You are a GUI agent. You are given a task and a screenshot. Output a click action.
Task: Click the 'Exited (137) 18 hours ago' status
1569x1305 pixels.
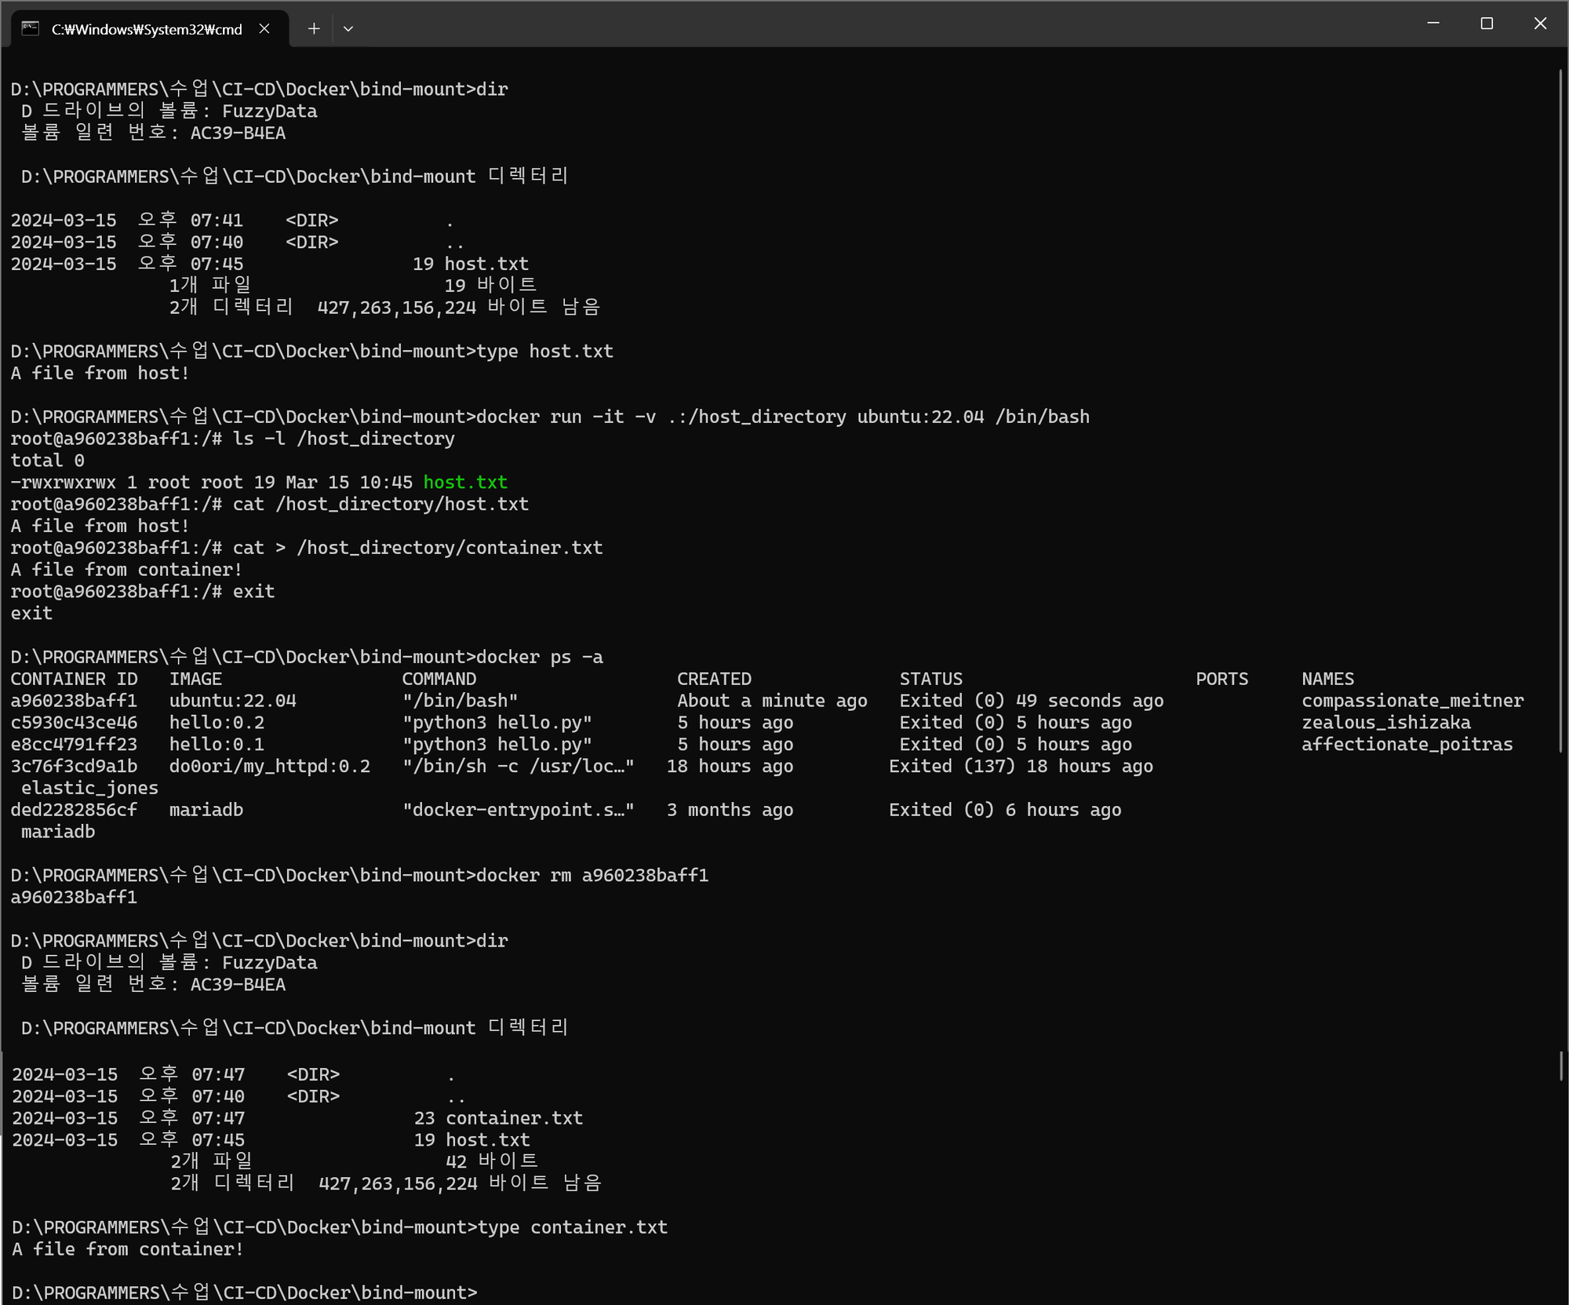tap(1021, 766)
